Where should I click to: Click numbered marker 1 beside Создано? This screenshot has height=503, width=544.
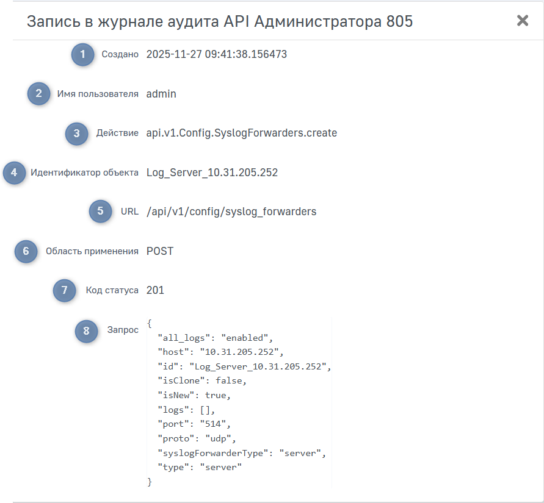point(82,54)
